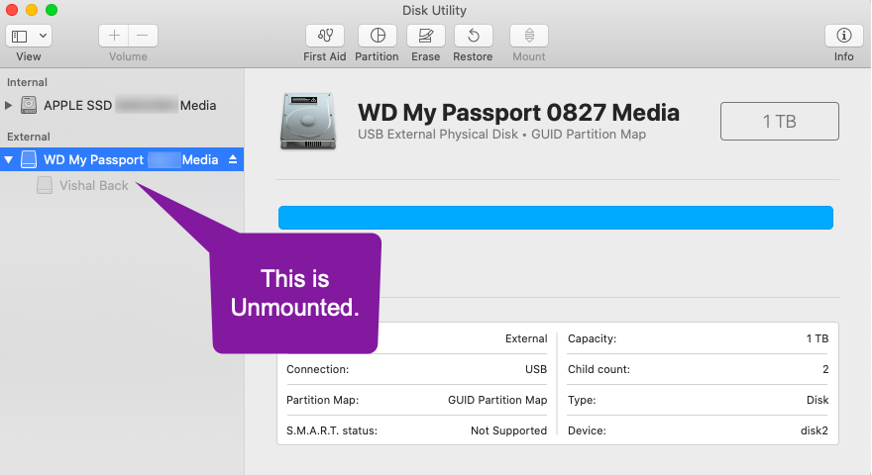Click the Internal section header

click(x=27, y=82)
